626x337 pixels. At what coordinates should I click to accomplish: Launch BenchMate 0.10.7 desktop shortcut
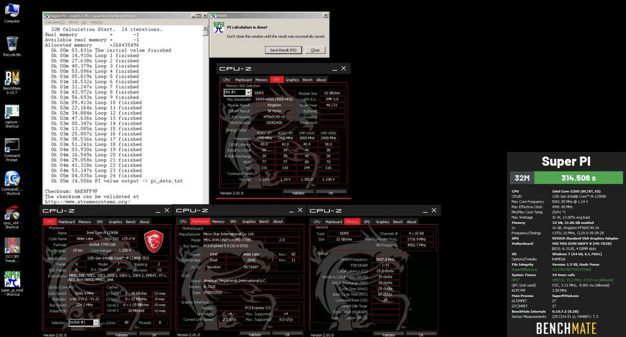(12, 82)
